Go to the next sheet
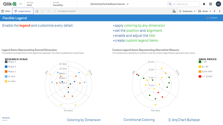This screenshot has height=125, width=223. tap(219, 11)
